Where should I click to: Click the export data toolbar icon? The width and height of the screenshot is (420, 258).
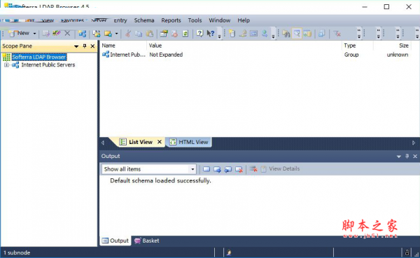[x=108, y=34]
